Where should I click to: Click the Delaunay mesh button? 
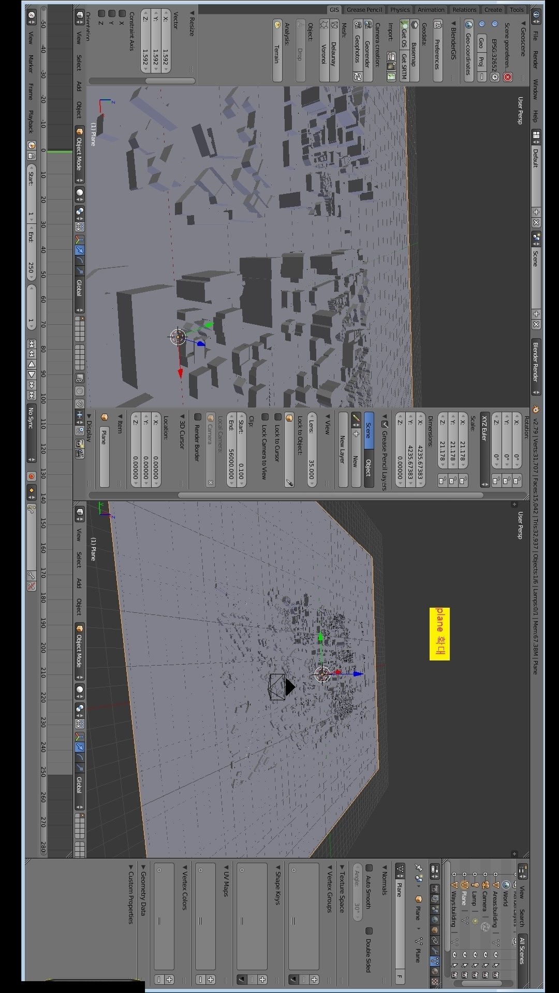click(333, 50)
